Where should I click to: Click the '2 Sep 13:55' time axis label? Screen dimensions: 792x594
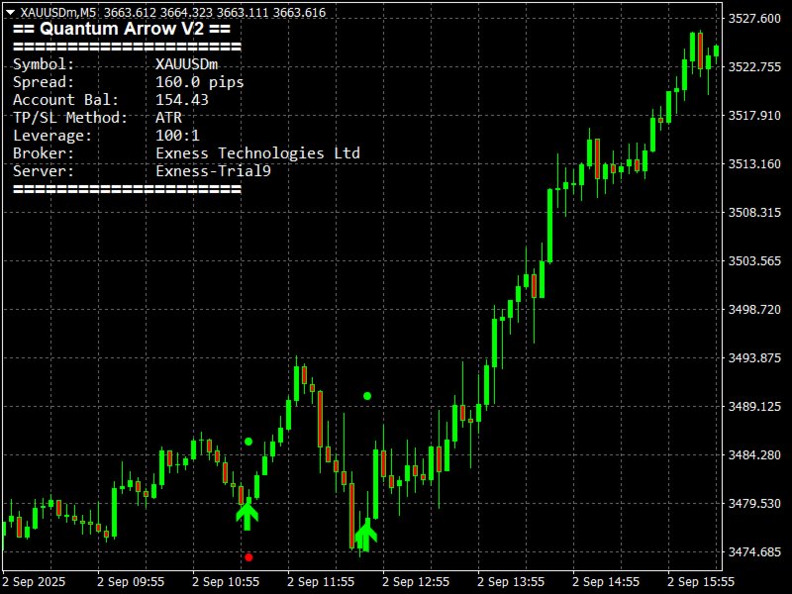pyautogui.click(x=511, y=582)
